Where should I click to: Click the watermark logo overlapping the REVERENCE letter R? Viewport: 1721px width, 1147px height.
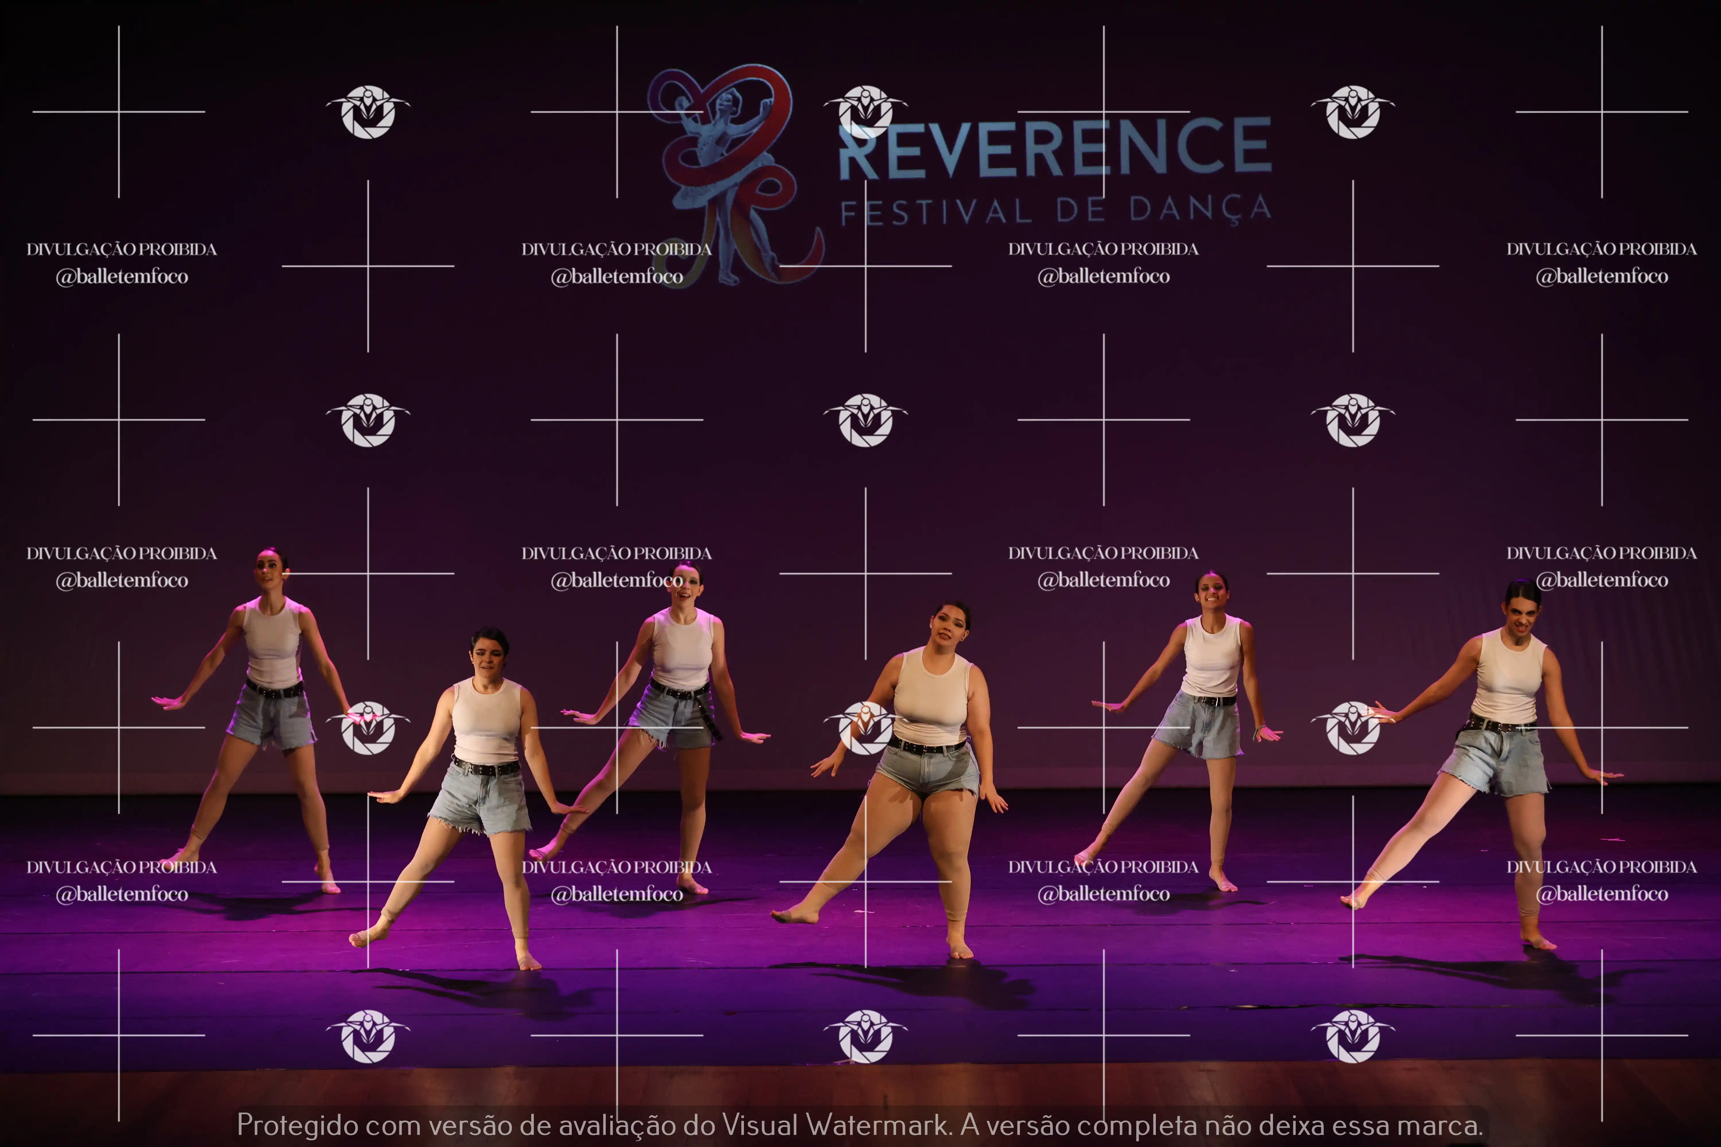click(x=866, y=112)
